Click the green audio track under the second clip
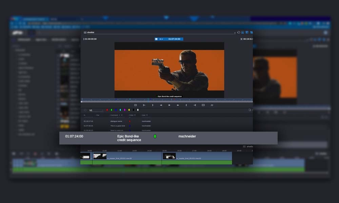 (x=127, y=162)
